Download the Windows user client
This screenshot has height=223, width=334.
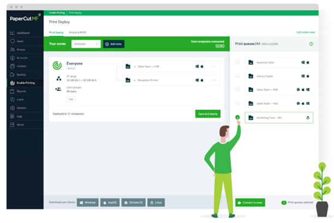(87, 202)
